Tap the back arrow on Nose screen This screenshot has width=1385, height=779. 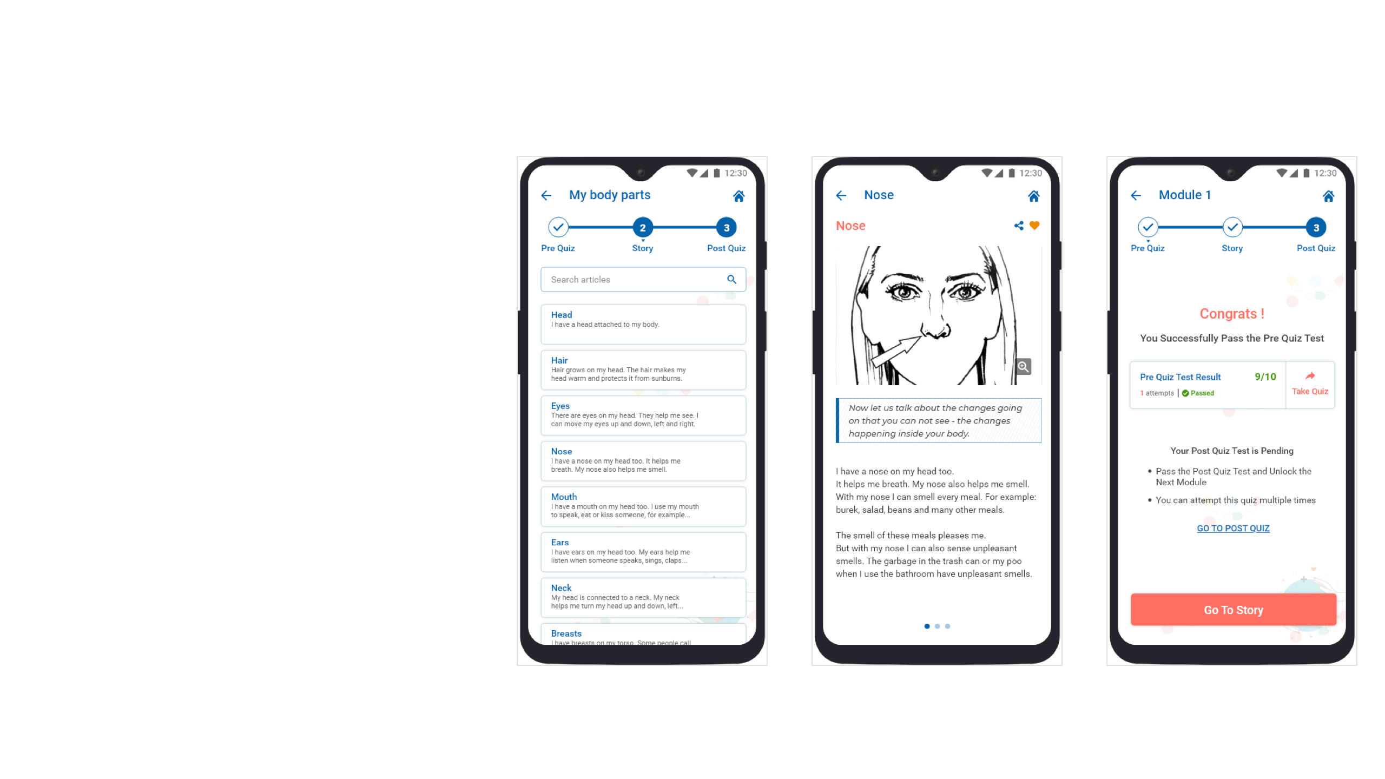coord(841,195)
